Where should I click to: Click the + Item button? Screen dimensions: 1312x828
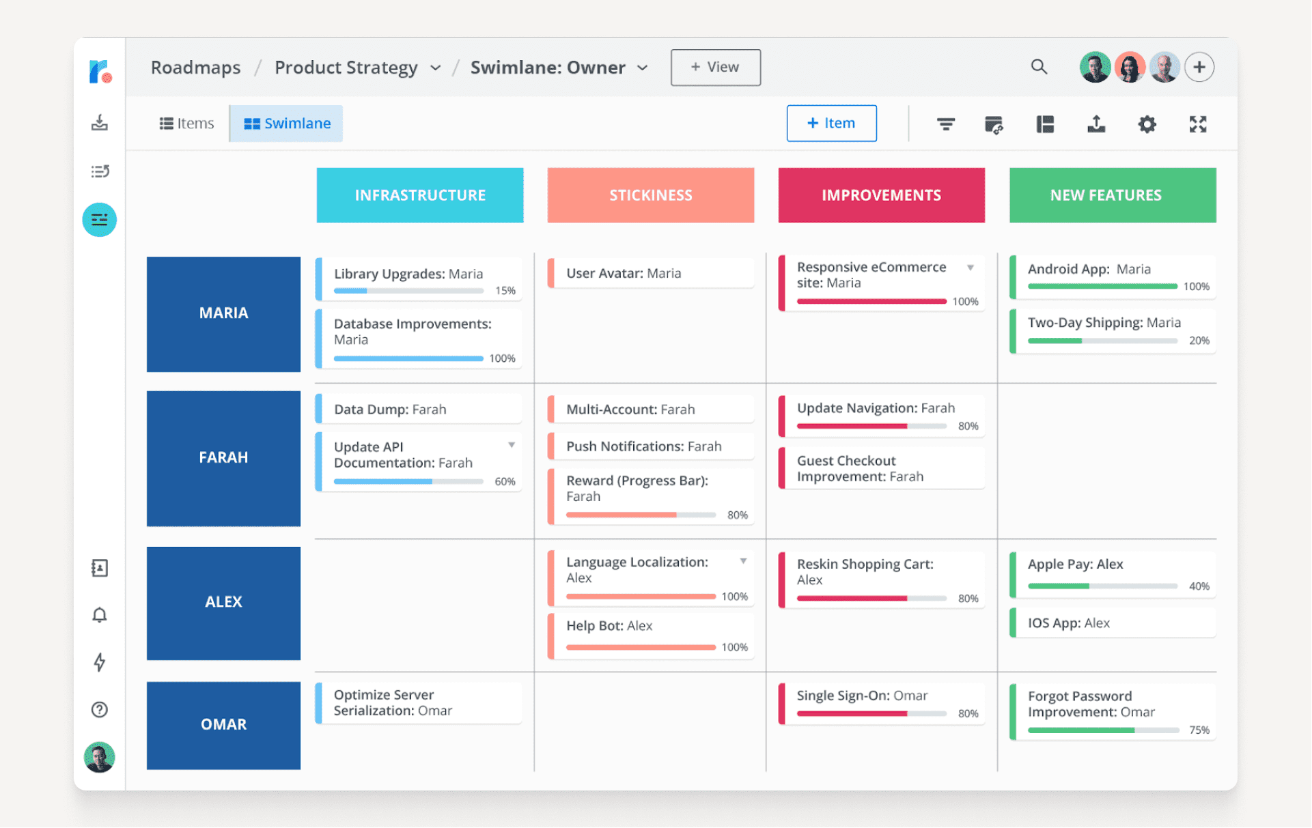[831, 124]
